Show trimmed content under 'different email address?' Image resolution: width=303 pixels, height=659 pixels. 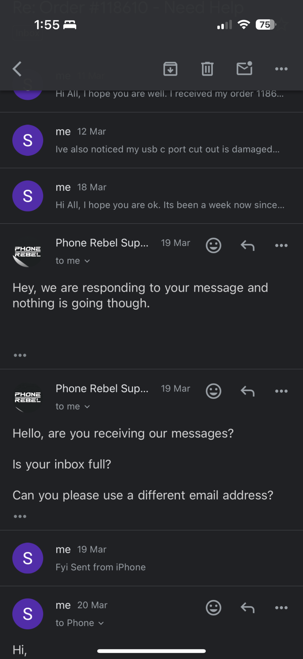coord(20,516)
